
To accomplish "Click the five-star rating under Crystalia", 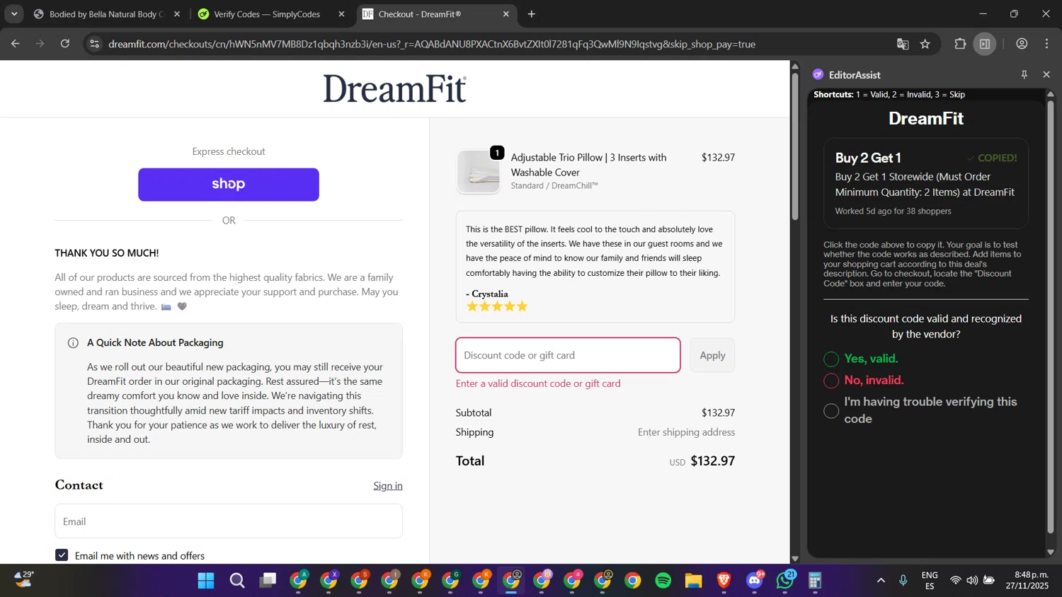I will coord(497,306).
